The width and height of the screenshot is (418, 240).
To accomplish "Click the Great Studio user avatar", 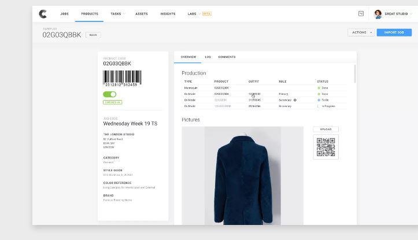I will coord(378,14).
